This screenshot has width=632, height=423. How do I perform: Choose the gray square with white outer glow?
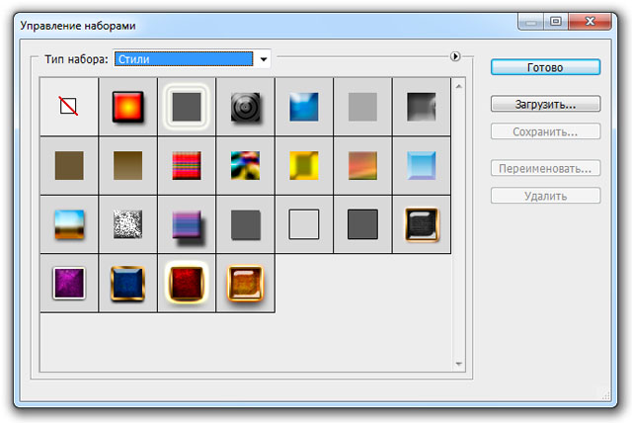click(x=187, y=107)
